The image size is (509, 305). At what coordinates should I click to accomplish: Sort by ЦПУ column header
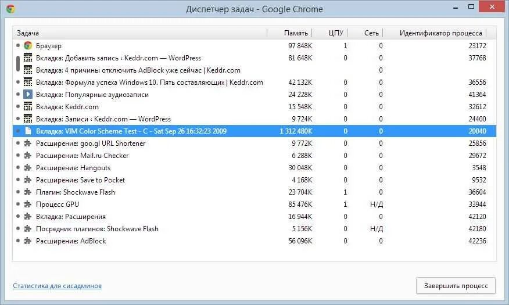click(x=330, y=33)
